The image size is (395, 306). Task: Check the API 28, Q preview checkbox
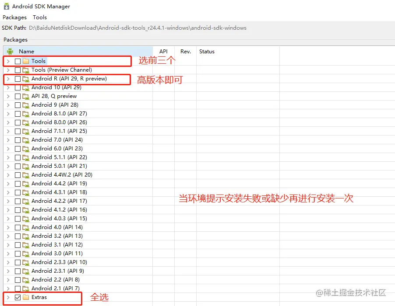(18, 96)
